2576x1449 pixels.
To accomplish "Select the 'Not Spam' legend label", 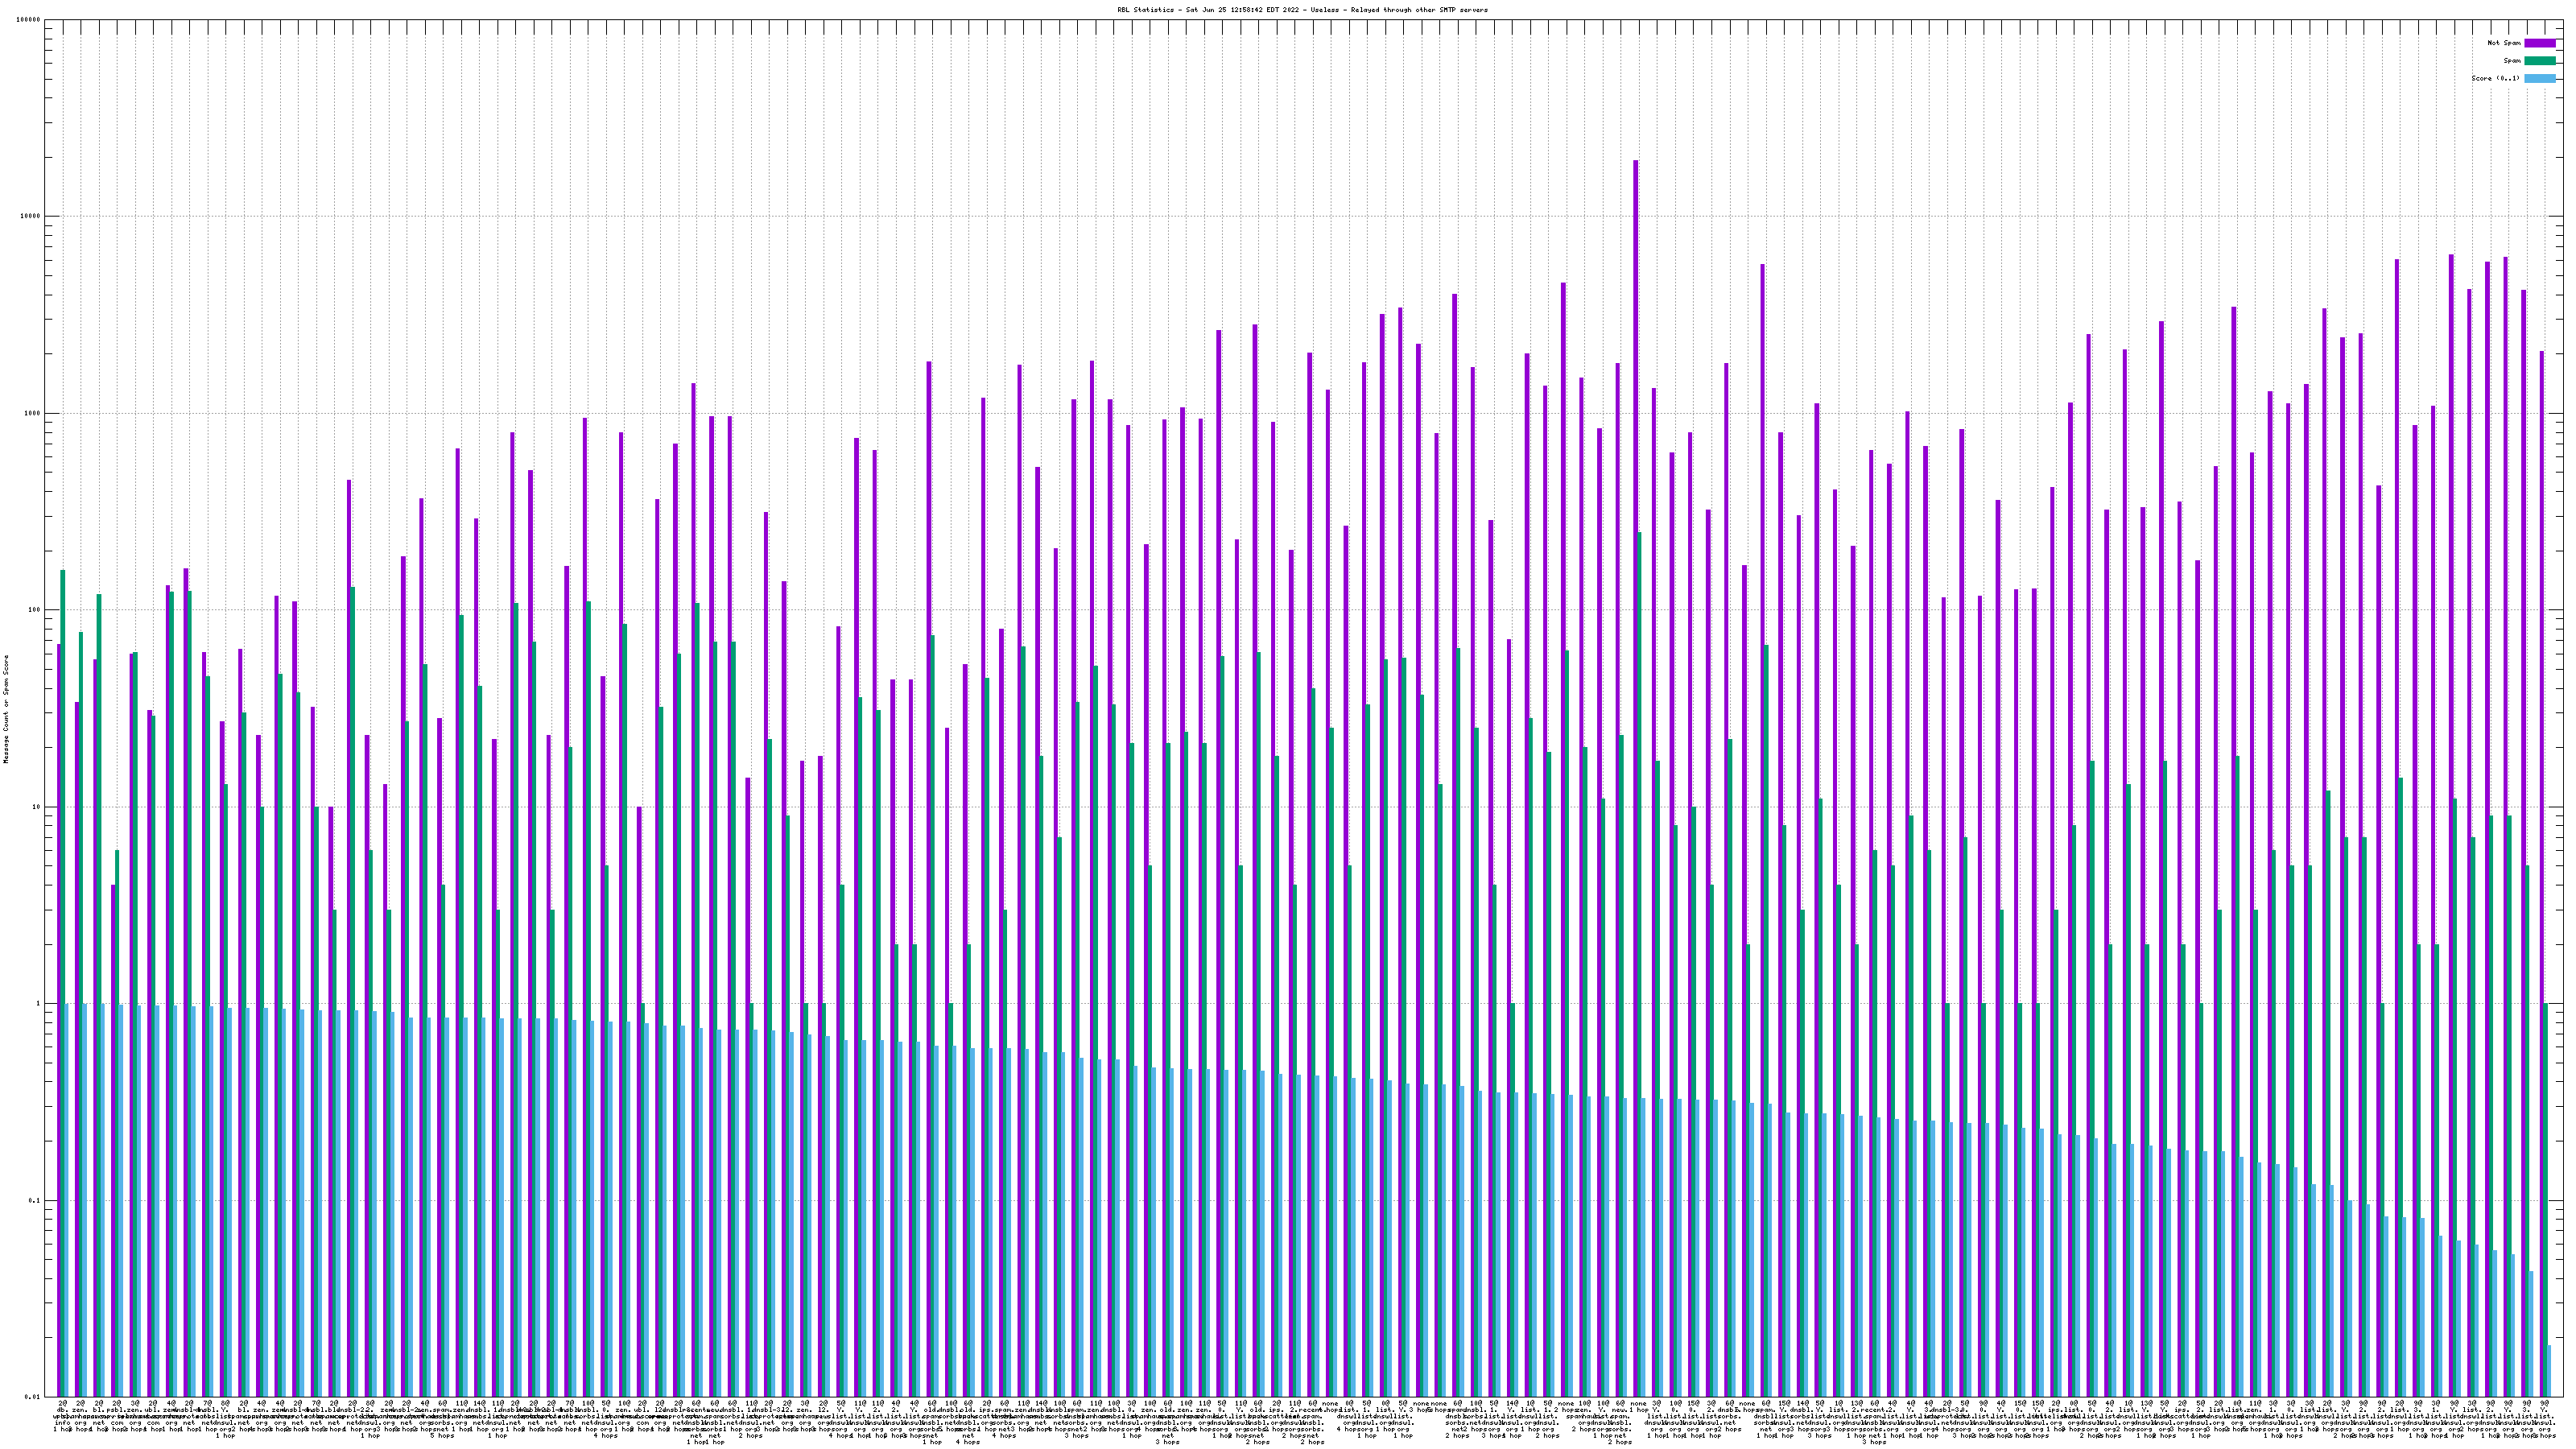I will tap(2504, 43).
